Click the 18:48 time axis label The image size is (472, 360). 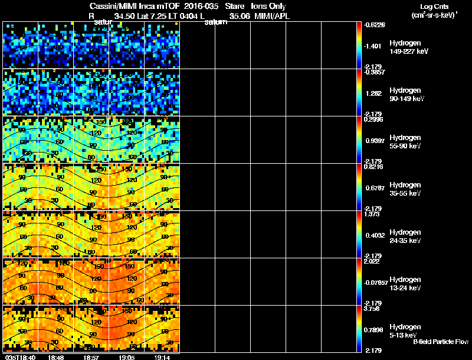tap(55, 358)
